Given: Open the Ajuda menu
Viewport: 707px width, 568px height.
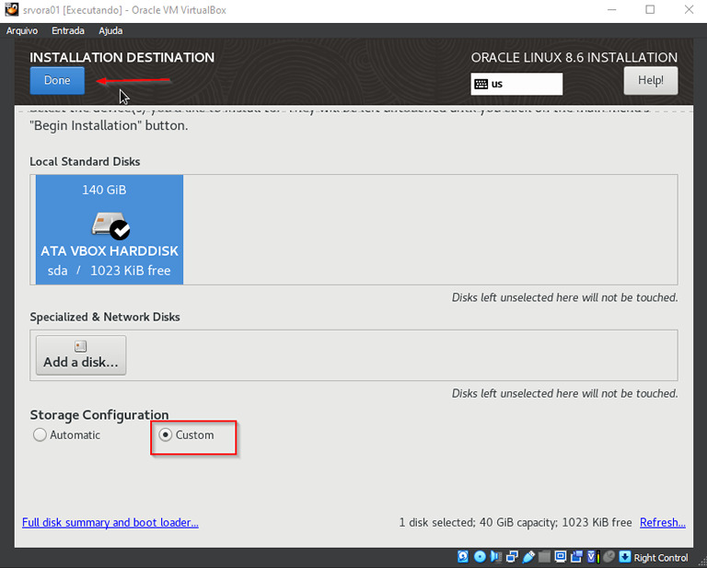Looking at the screenshot, I should tap(110, 30).
